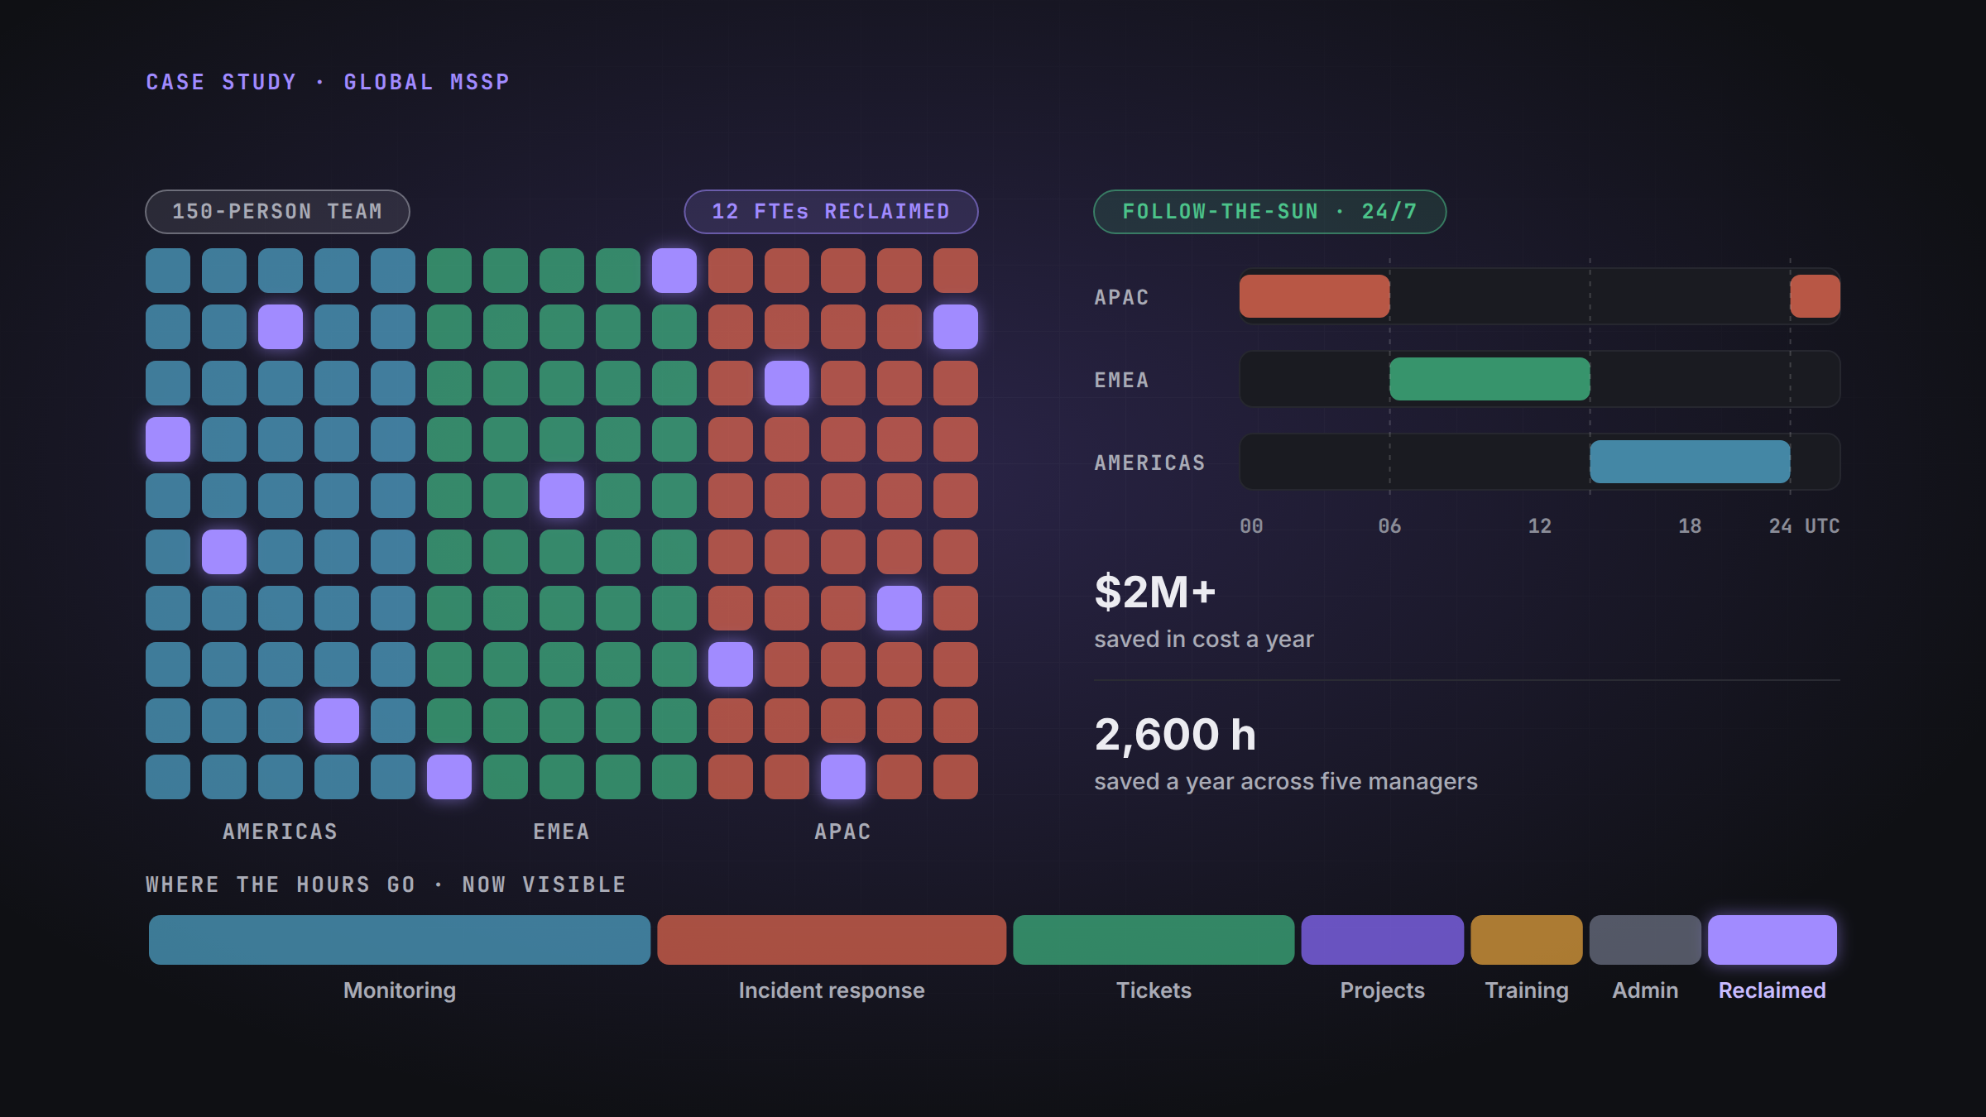Click the '00' hour tick label
This screenshot has height=1117, width=1986.
click(x=1251, y=526)
